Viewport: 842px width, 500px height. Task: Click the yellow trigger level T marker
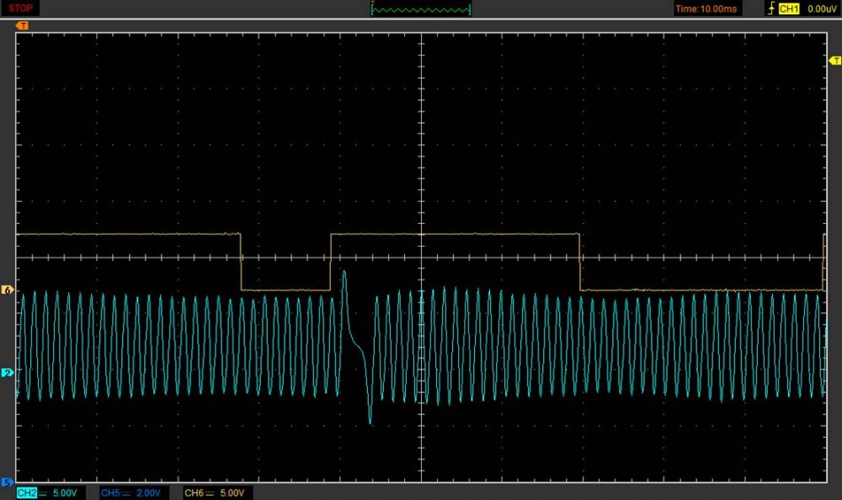[x=835, y=61]
